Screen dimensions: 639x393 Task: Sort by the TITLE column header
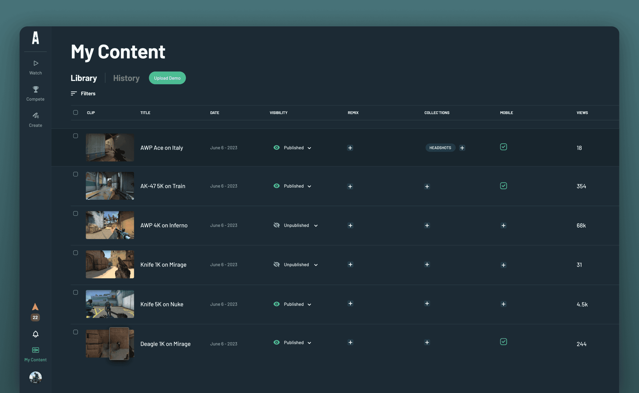coord(145,113)
